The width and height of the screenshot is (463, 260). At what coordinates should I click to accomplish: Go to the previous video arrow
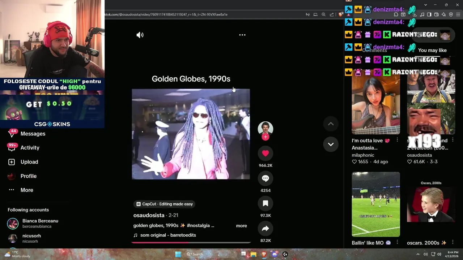pos(331,124)
